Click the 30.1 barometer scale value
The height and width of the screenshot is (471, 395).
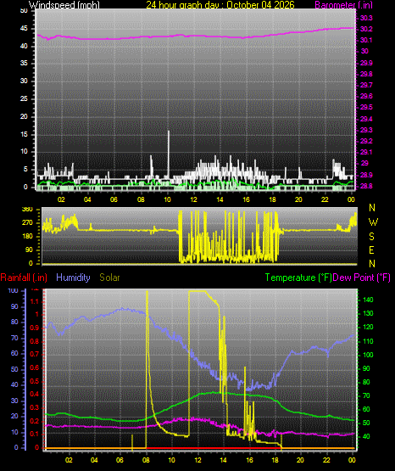point(366,40)
